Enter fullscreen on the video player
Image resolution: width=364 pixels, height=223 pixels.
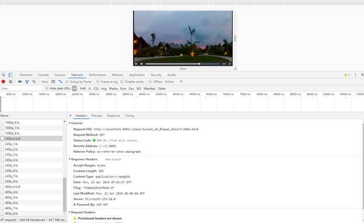tap(230, 64)
